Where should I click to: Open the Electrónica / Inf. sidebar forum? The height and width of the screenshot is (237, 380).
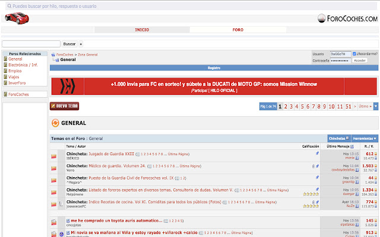23,65
